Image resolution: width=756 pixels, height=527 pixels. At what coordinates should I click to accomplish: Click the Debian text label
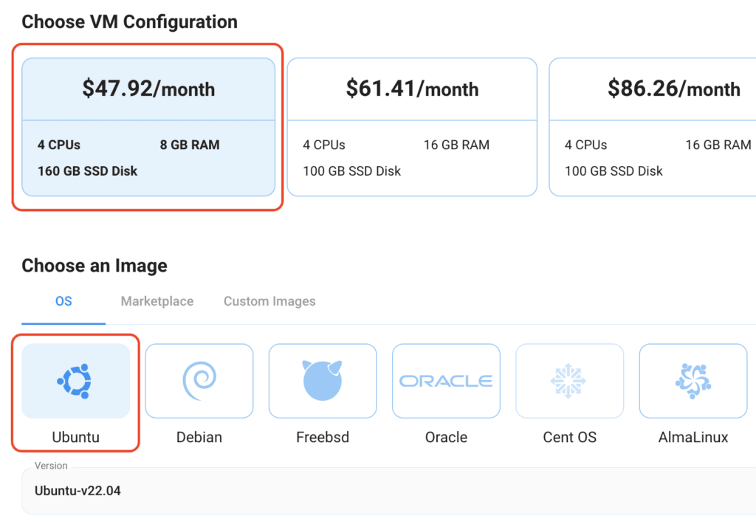point(199,437)
